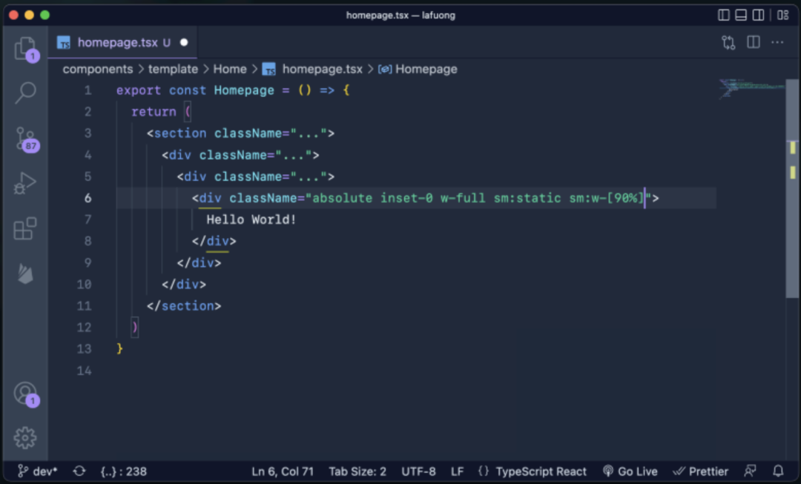The image size is (801, 484).
Task: Open the Manage gear menu
Action: pos(25,437)
